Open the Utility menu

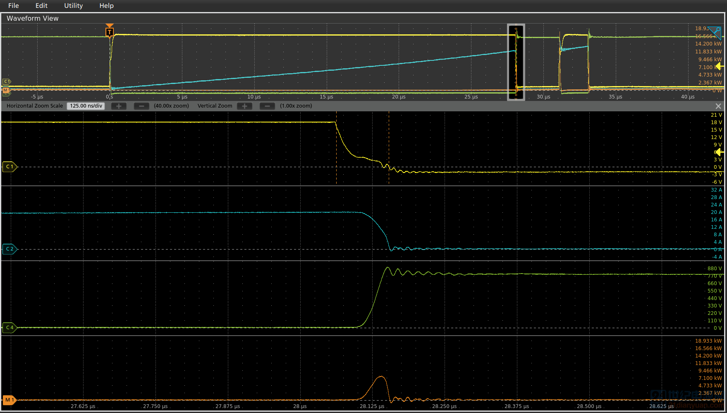[x=74, y=6]
